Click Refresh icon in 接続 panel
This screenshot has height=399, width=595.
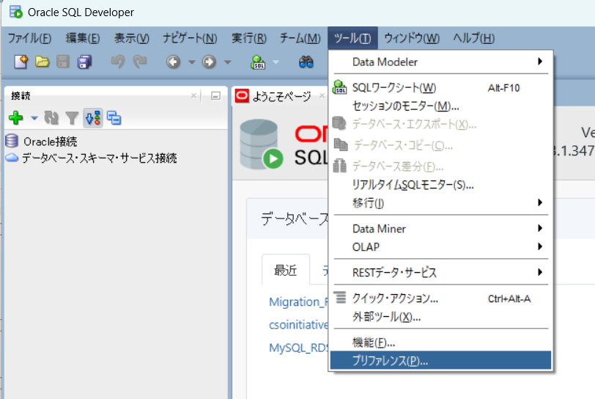click(x=51, y=118)
